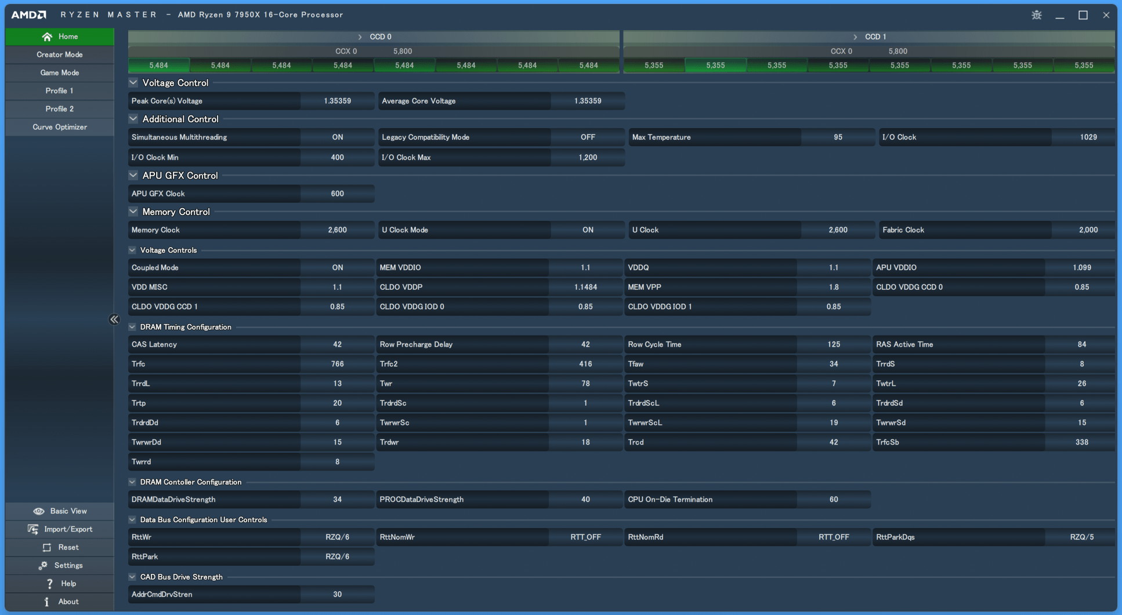The width and height of the screenshot is (1122, 615).
Task: Open Curve Optimizer
Action: (x=60, y=127)
